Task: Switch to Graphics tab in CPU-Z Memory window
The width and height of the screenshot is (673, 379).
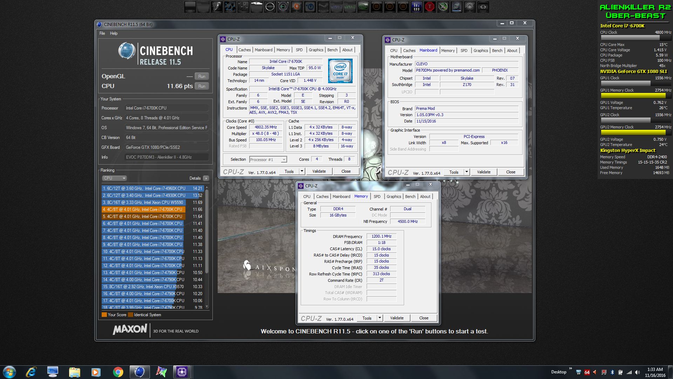Action: tap(394, 197)
